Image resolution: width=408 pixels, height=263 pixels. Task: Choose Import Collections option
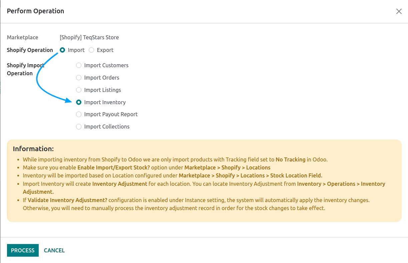pyautogui.click(x=79, y=127)
